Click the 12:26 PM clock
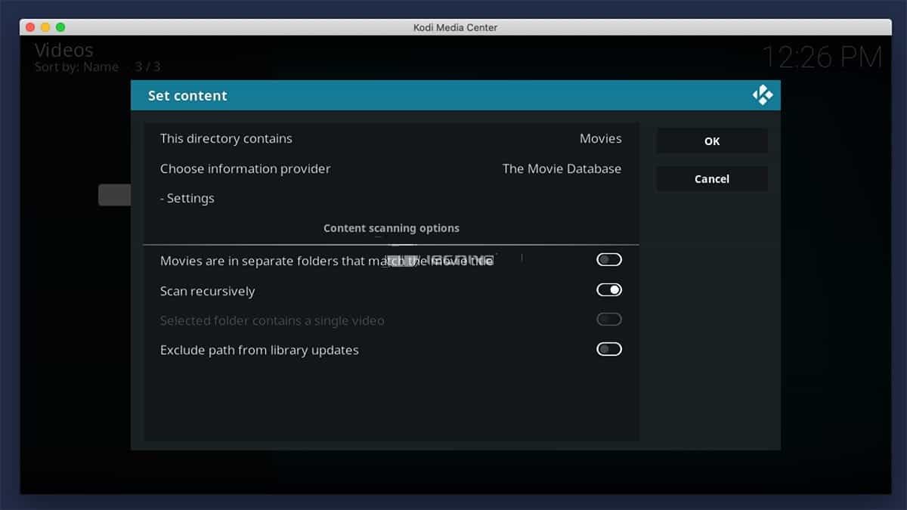The image size is (907, 510). [821, 57]
